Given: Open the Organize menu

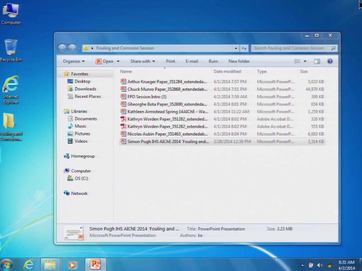Looking at the screenshot, I should click(74, 61).
